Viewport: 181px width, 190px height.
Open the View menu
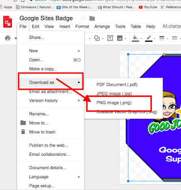tap(49, 27)
